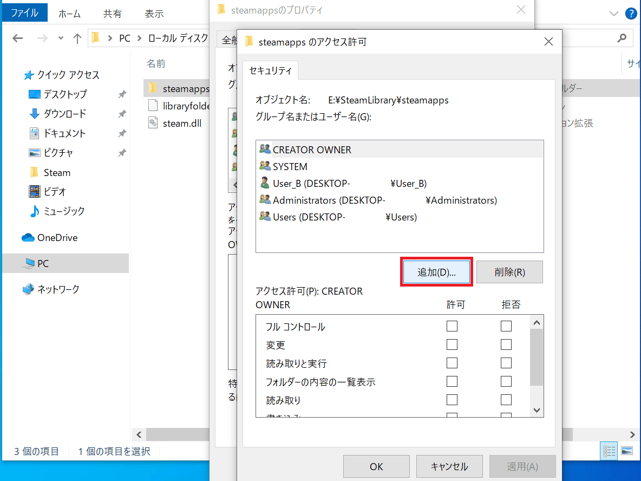This screenshot has height=481, width=641.
Task: Click the Explorer back arrow
Action: pos(17,38)
